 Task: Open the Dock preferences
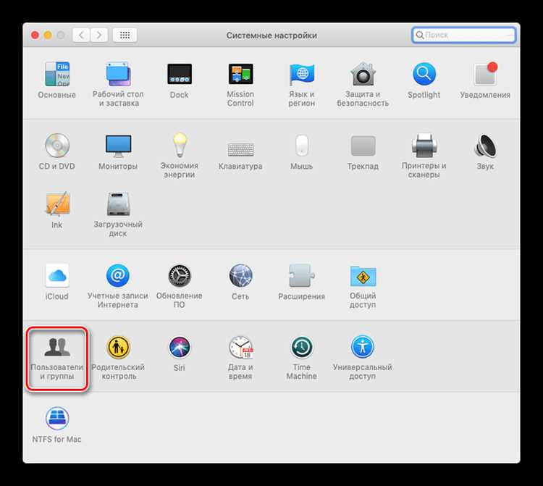click(179, 80)
